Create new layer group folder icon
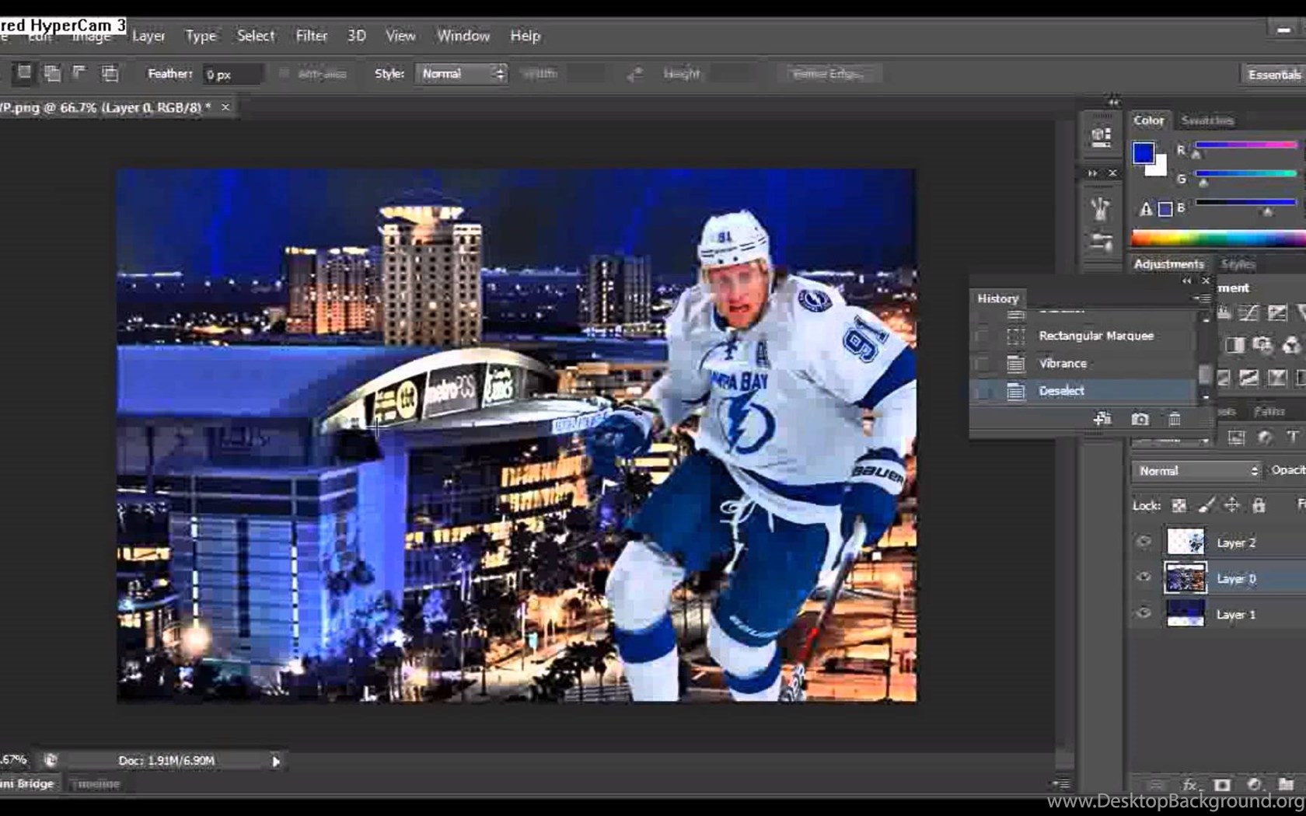 (x=1286, y=785)
